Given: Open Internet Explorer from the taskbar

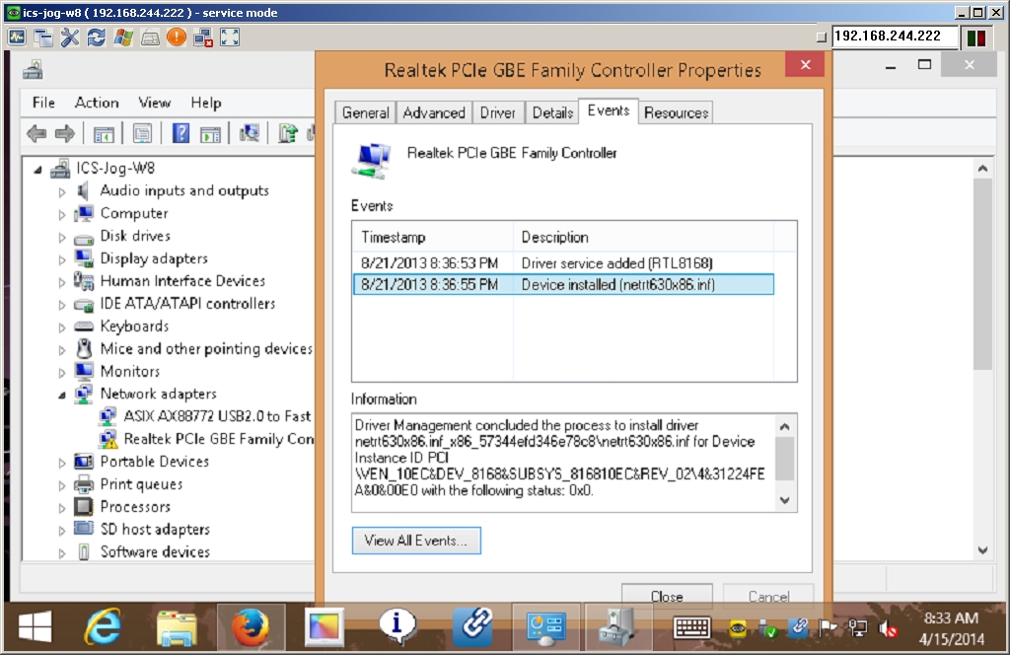Looking at the screenshot, I should click(x=103, y=626).
